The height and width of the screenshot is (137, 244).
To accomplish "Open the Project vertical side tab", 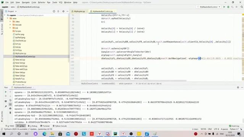I will coord(2,15).
